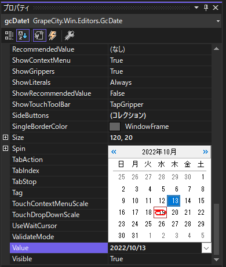This screenshot has width=226, height=267.
Task: Open Property Pages wrench icon
Action: tap(70, 35)
